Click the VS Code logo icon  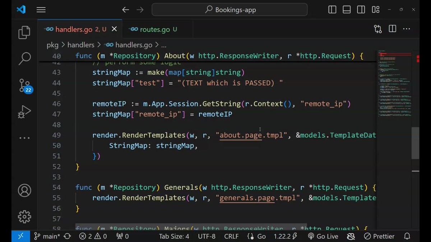[x=21, y=10]
